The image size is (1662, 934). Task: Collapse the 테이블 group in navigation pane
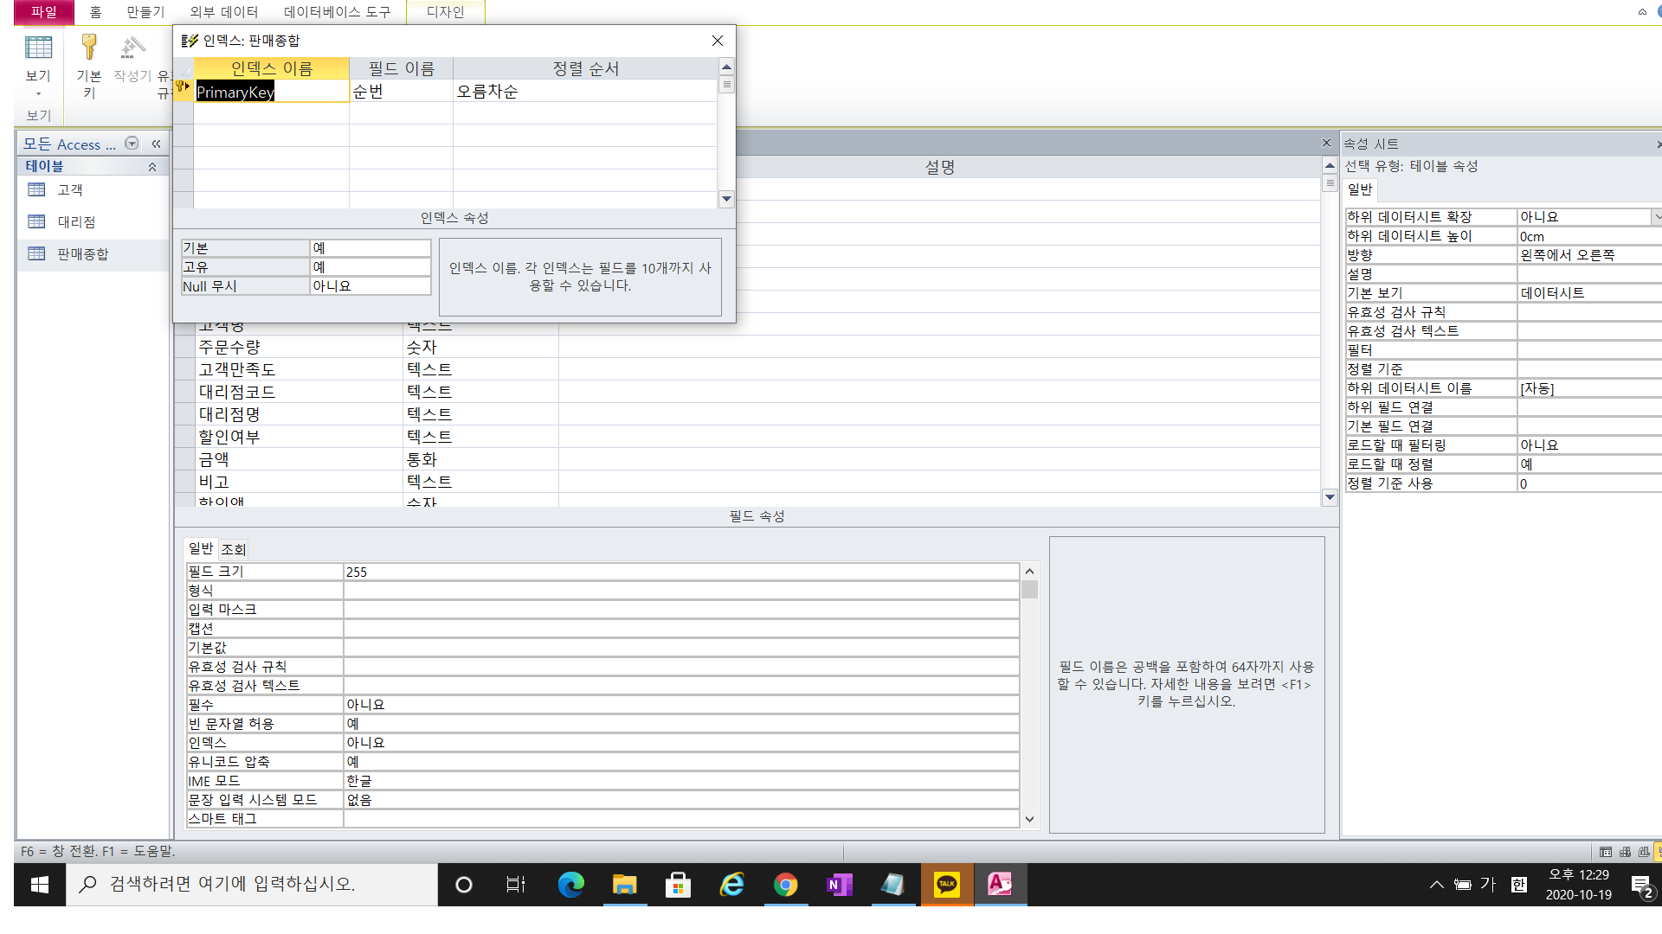152,167
